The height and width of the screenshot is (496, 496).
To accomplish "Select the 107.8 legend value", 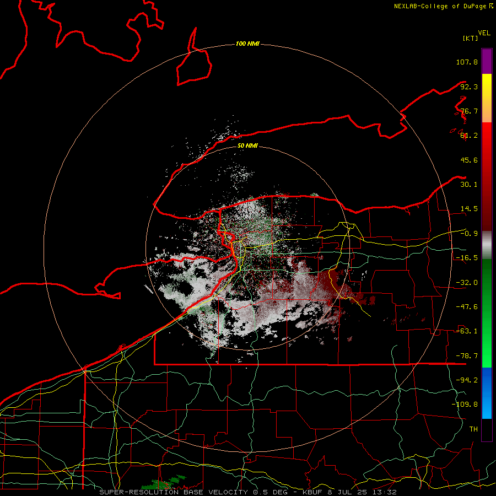I will click(x=467, y=62).
